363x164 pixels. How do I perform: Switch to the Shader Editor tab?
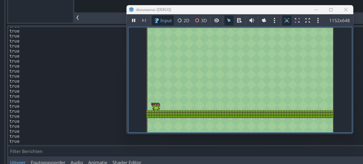coord(127,162)
